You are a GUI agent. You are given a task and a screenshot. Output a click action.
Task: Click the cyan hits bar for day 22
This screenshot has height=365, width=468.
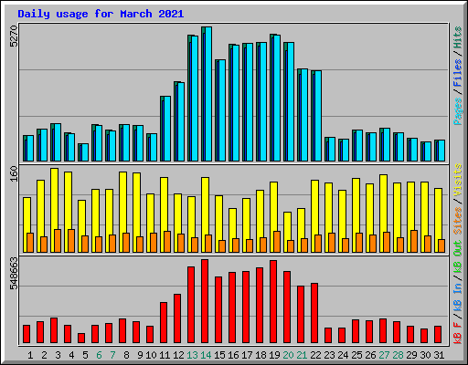(318, 116)
